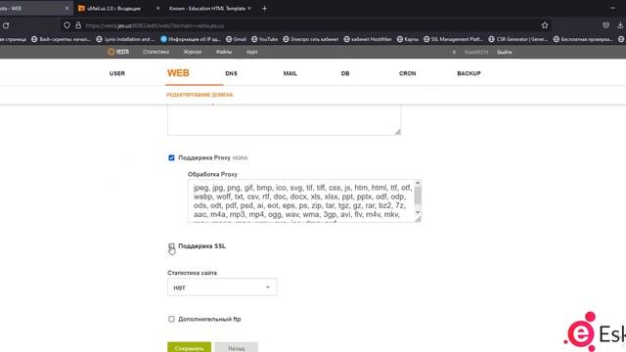Screen dimensions: 626x352
Task: Open the Pocket save icon
Action: [x=605, y=25]
